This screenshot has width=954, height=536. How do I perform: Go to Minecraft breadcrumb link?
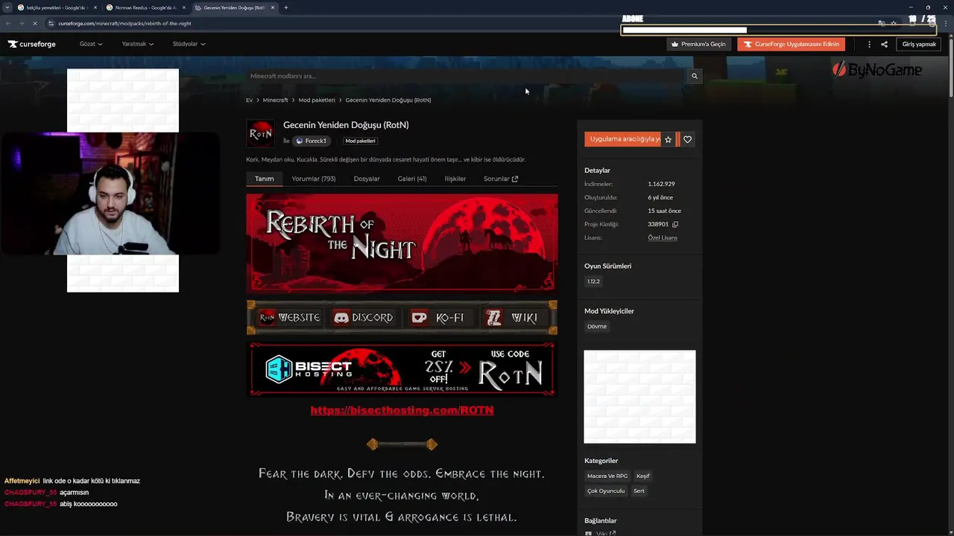coord(275,100)
